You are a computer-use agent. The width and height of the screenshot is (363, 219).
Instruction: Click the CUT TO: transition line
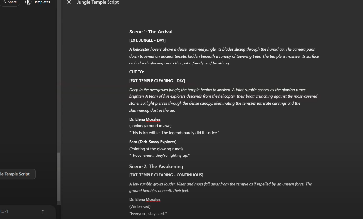point(136,72)
